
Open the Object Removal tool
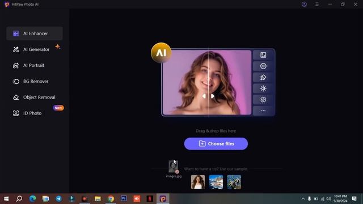(x=35, y=97)
